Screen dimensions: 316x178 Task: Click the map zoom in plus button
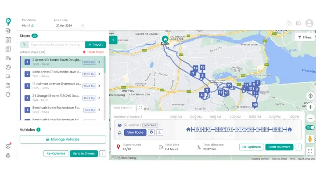[310, 107]
